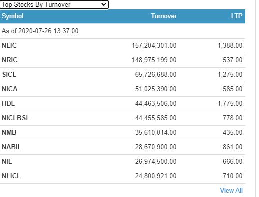259x197 pixels.
Task: Select the NRIC stock symbol
Action: coord(9,60)
